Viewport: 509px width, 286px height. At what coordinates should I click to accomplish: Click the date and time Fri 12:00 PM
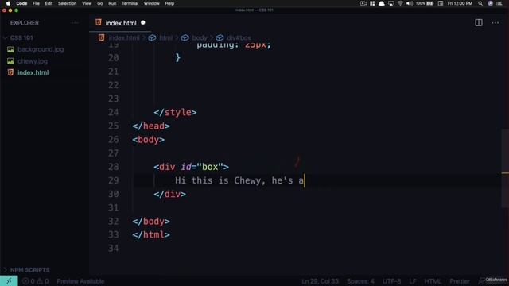point(460,3)
